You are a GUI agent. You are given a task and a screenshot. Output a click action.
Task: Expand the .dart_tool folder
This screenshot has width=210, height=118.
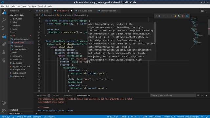tap(17, 19)
